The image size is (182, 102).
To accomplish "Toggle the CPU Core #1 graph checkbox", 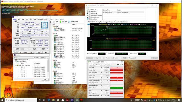I will tap(113, 24).
